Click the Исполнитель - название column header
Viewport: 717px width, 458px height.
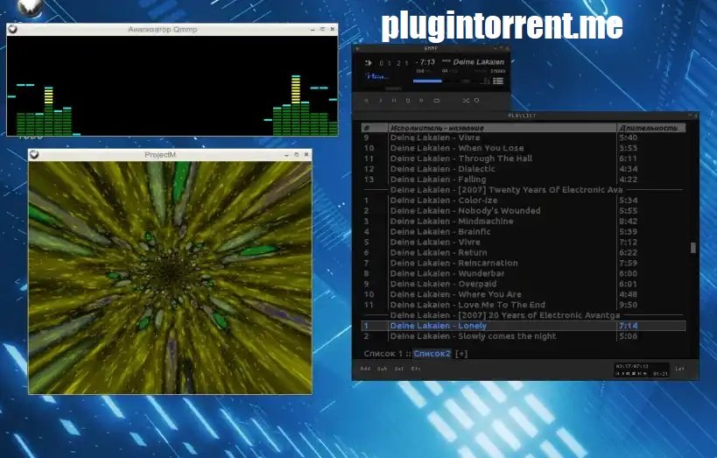tap(503, 128)
